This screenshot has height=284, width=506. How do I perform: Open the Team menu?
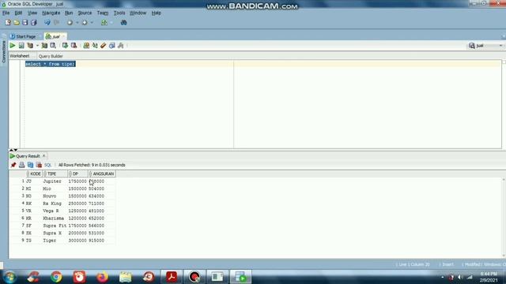103,13
